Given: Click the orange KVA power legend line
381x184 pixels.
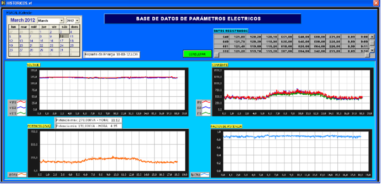Looking at the screenshot, I should coord(22,174).
